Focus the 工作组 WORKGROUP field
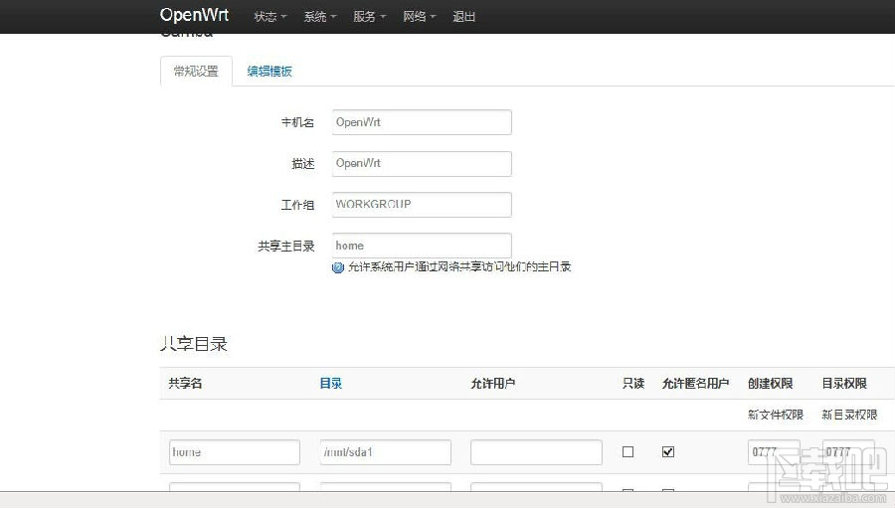 point(422,205)
